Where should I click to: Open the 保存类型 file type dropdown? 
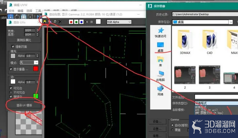[x=216, y=103]
